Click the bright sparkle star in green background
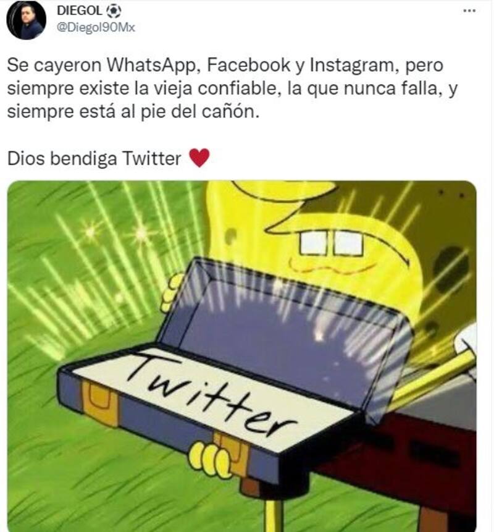 [142, 234]
